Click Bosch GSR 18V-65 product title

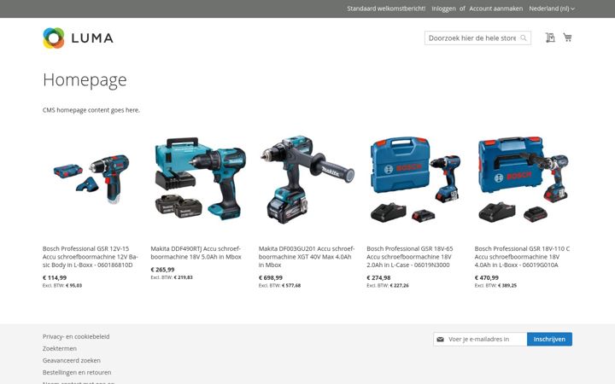pos(410,257)
